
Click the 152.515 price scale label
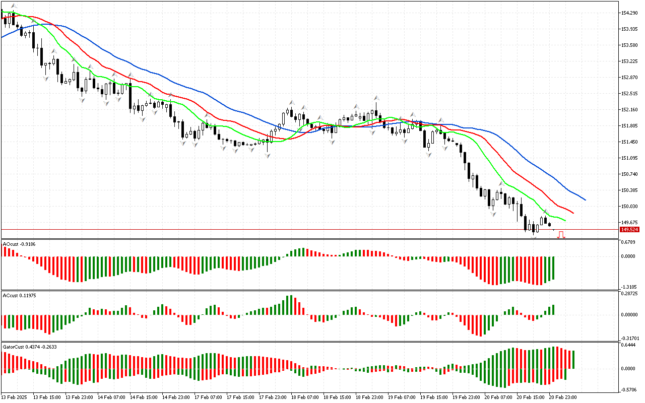click(629, 93)
